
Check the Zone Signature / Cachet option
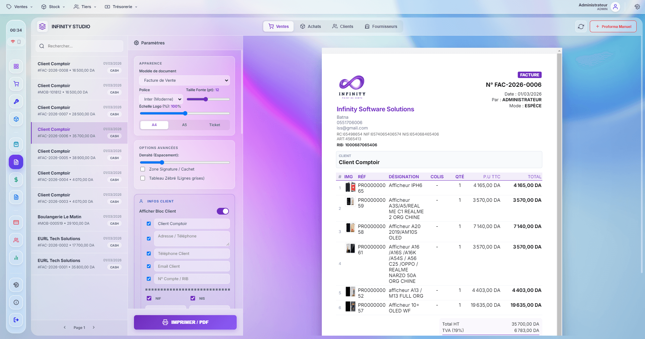[142, 169]
